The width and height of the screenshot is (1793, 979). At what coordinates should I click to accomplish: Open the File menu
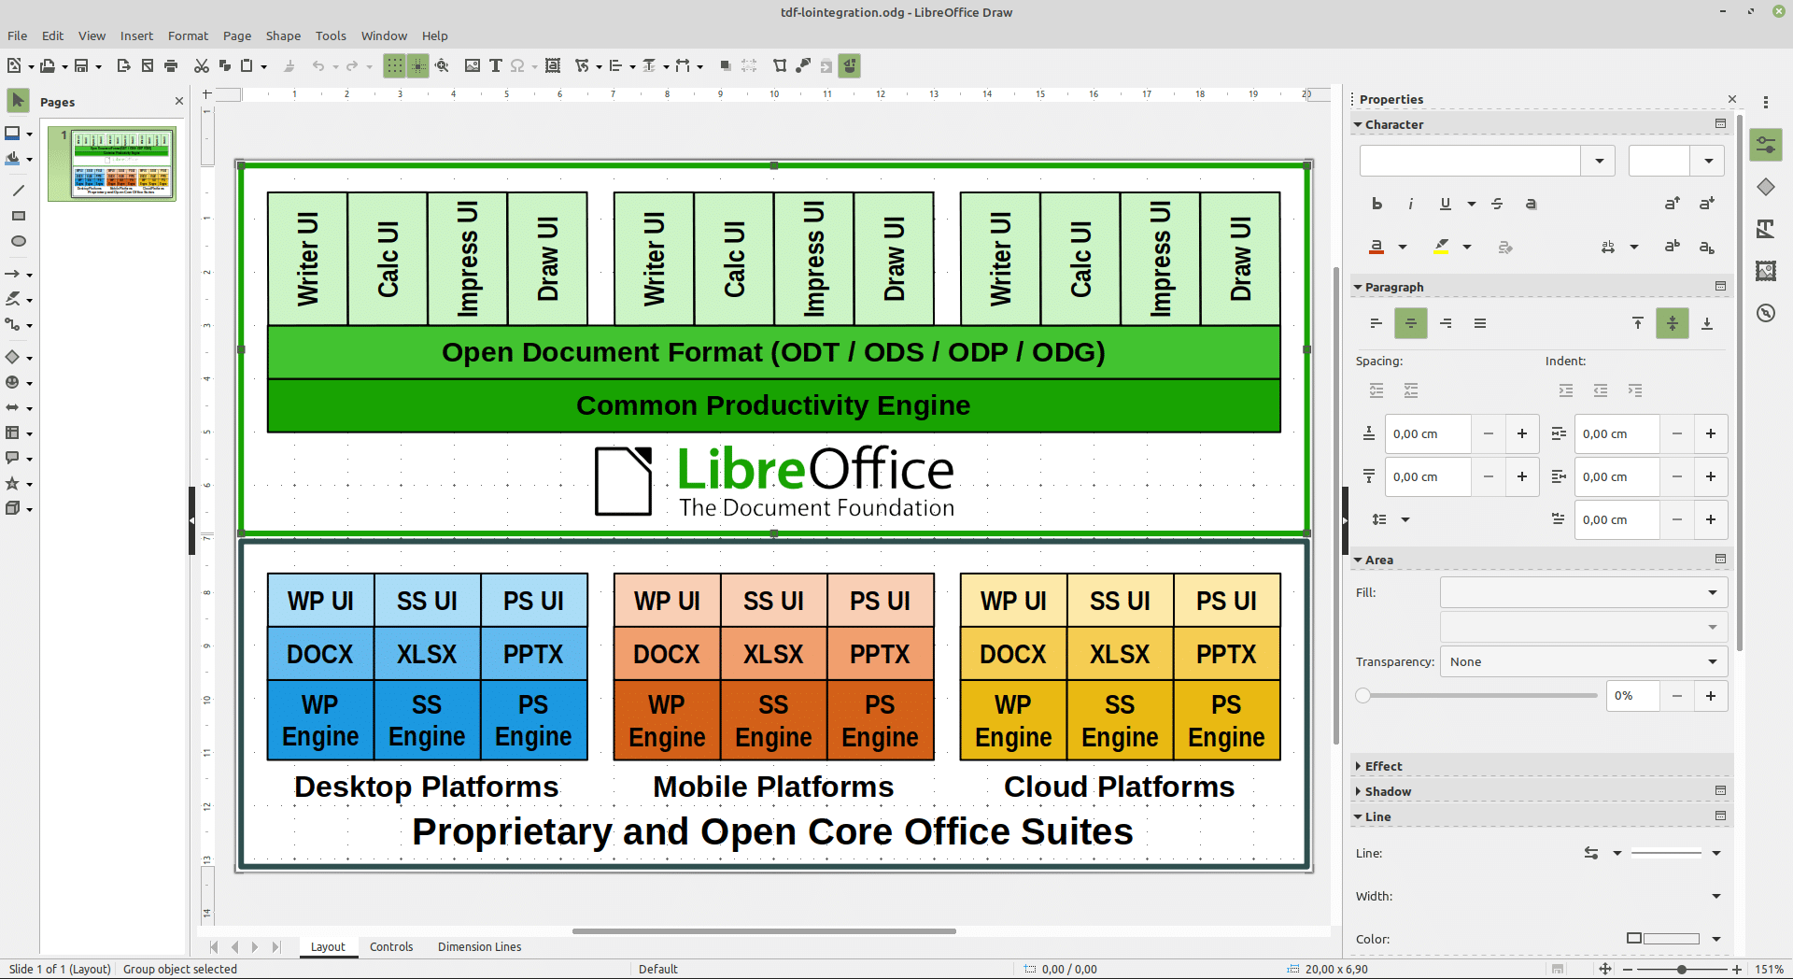[18, 35]
